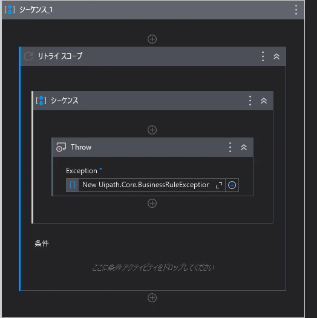Collapse the リトライ スコープ activity
This screenshot has height=318, width=317.
276,56
